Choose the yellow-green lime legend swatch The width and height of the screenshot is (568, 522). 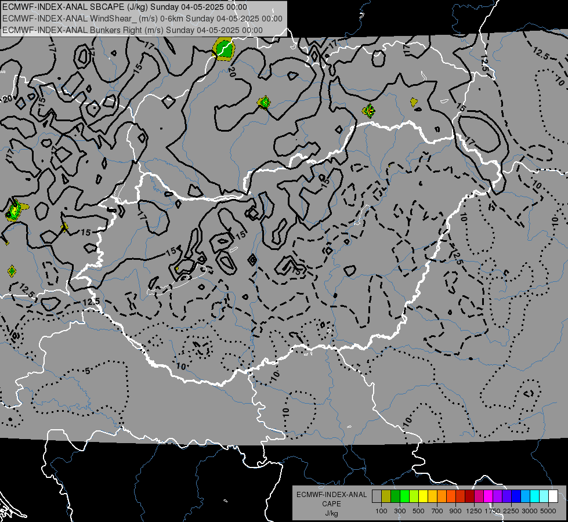click(414, 496)
